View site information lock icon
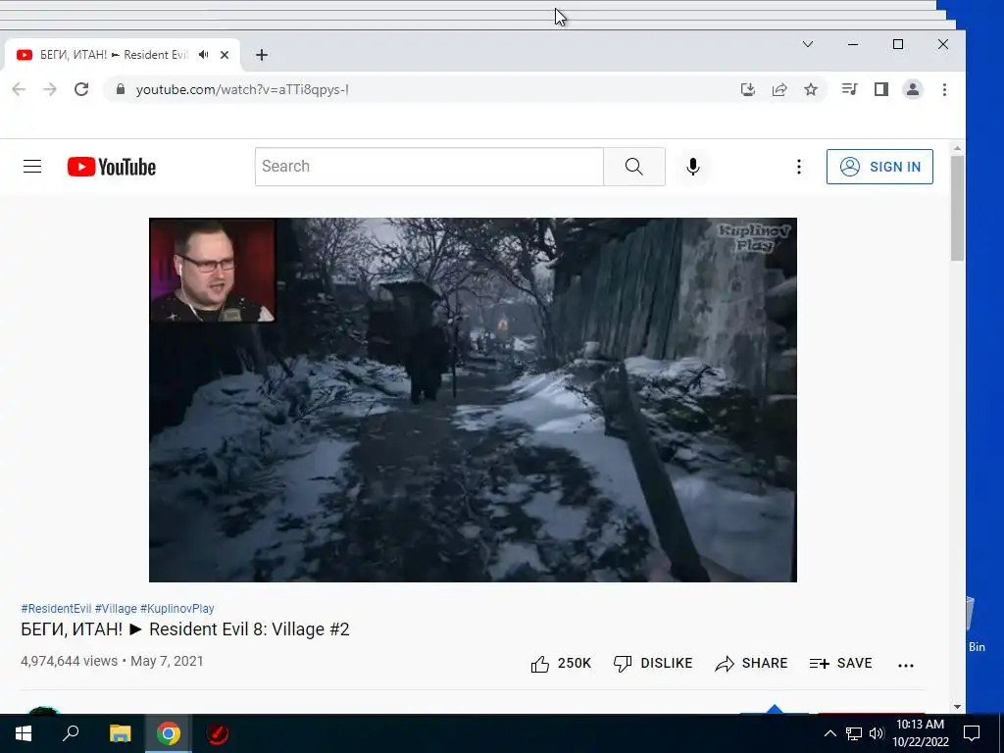Screen dimensions: 1004x753 pos(121,89)
